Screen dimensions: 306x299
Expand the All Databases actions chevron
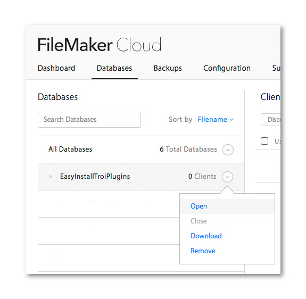tap(228, 150)
